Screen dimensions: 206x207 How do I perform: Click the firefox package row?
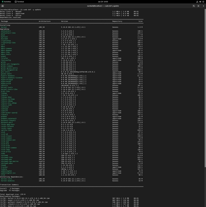point(4,58)
